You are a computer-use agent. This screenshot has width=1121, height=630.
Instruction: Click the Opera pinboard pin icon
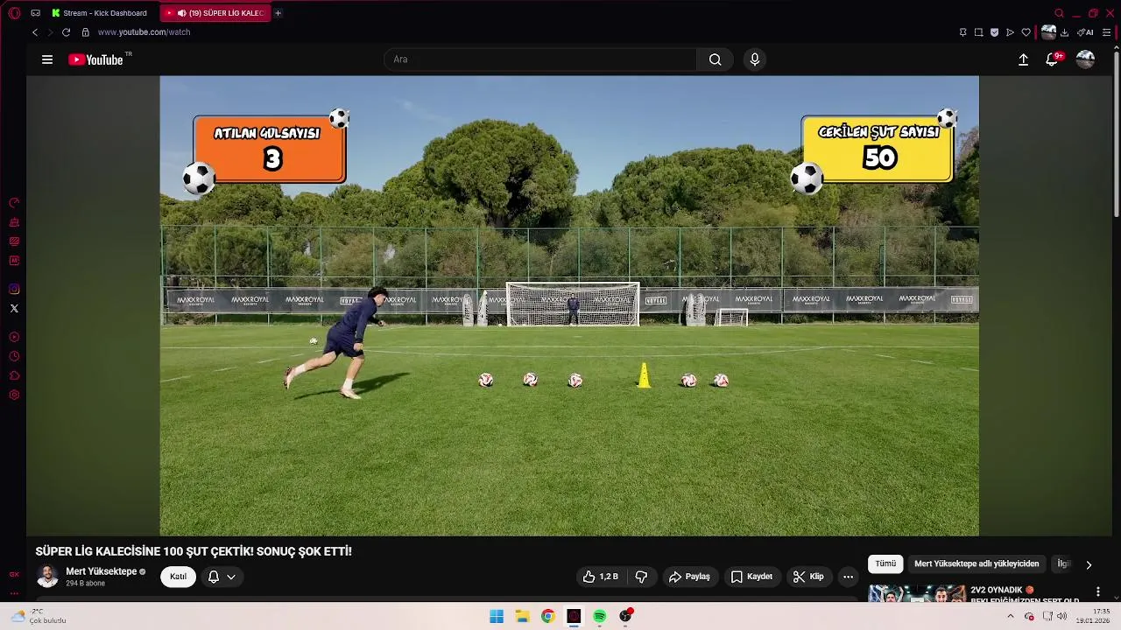tap(962, 32)
